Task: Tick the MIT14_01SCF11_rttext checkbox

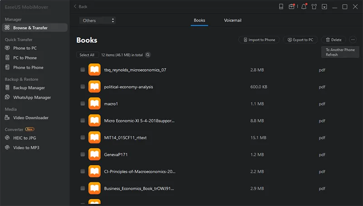Action: [x=83, y=137]
